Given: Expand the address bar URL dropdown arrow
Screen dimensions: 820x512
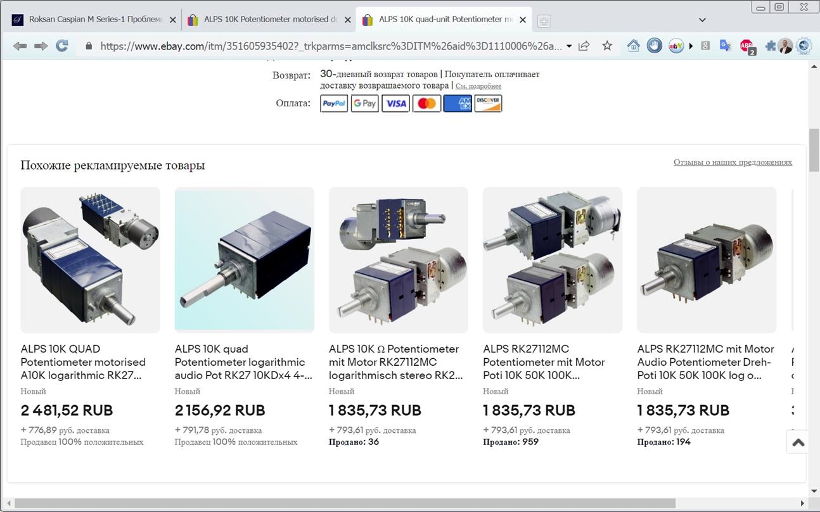Looking at the screenshot, I should [569, 46].
